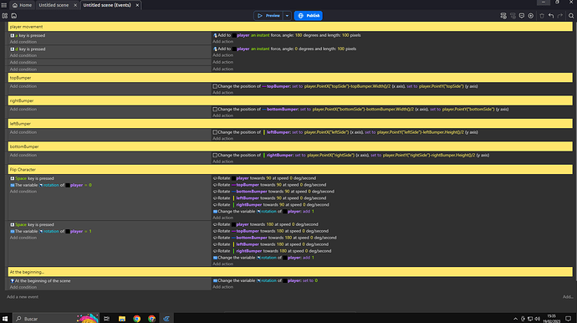
Task: Click the Buscar taskbar search field
Action: click(x=56, y=319)
